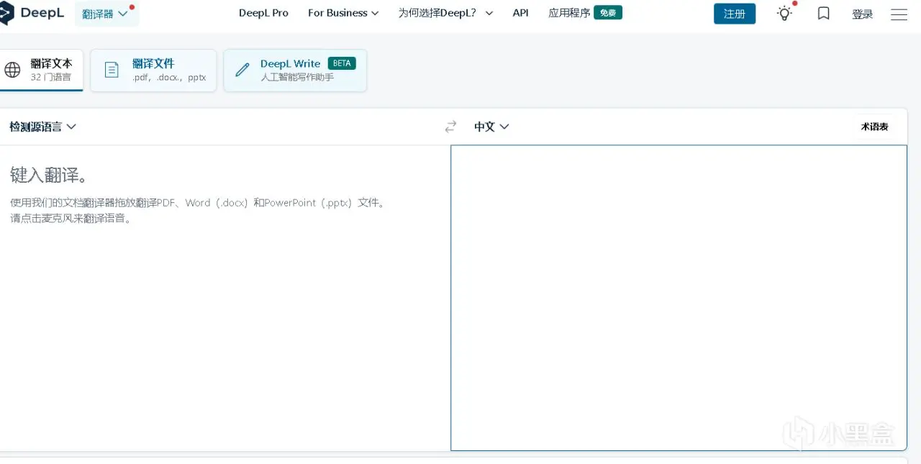The width and height of the screenshot is (921, 464).
Task: Open the 检测源语言 source language dropdown
Action: coord(42,127)
